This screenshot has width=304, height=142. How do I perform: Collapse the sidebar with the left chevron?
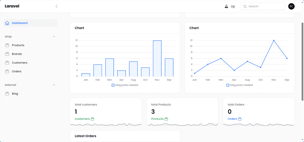coord(56,7)
